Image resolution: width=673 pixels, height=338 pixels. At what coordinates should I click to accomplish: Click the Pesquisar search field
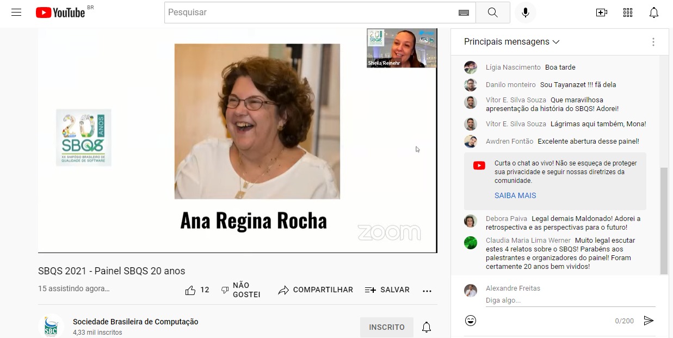310,13
